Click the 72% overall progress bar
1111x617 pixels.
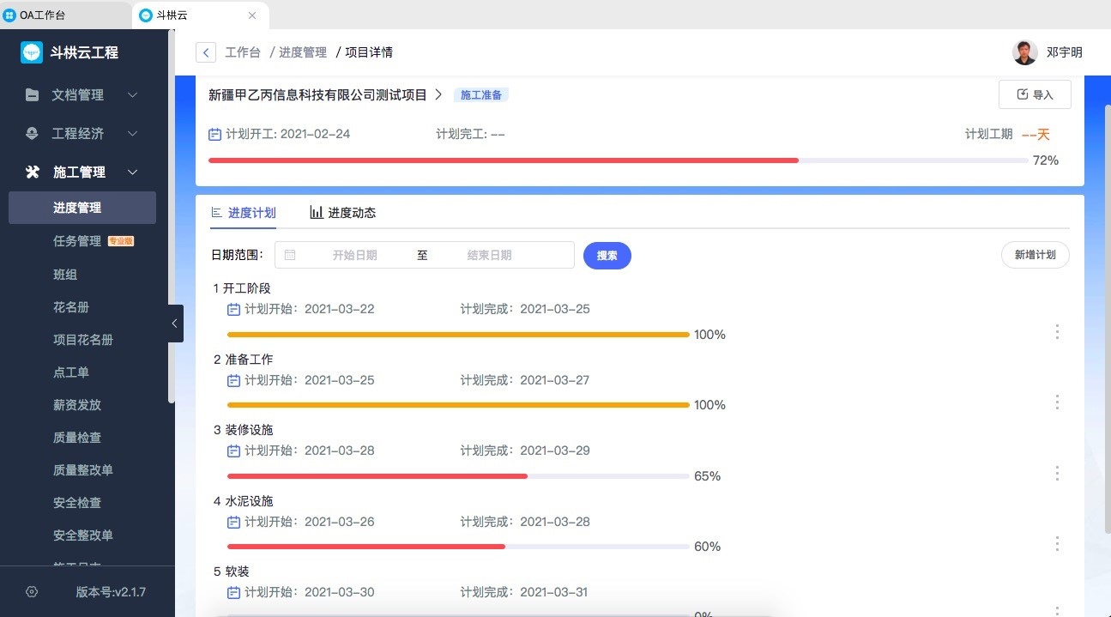[618, 160]
